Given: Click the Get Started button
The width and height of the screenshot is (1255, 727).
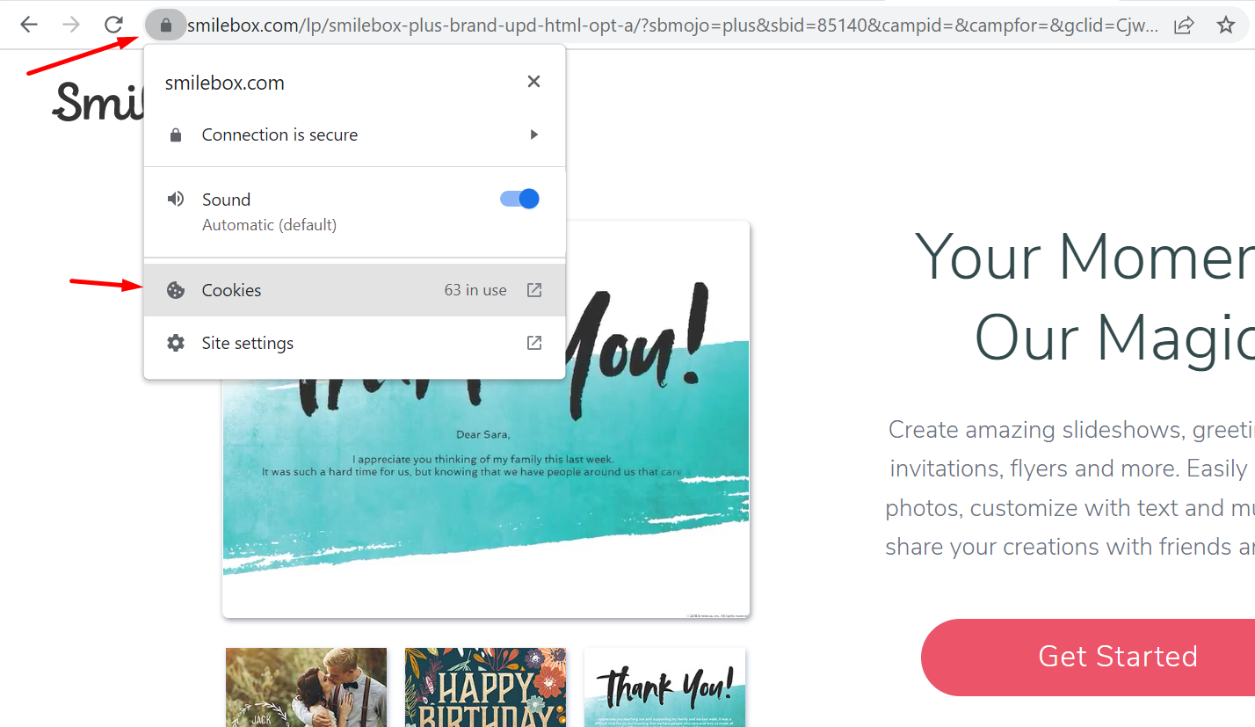Looking at the screenshot, I should pyautogui.click(x=1088, y=657).
